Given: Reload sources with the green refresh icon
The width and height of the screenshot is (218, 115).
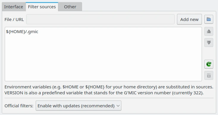Looking at the screenshot, I should [209, 64].
